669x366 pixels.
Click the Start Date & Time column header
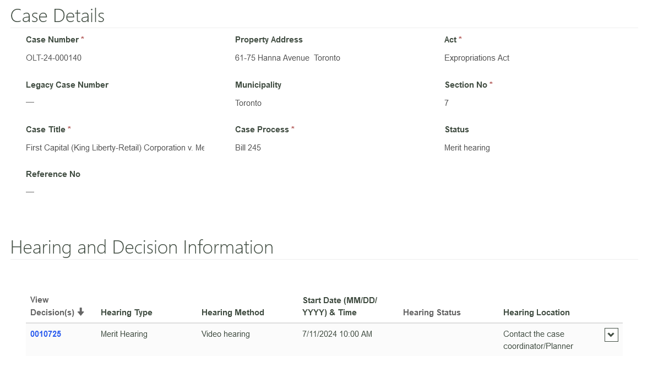[x=339, y=306]
